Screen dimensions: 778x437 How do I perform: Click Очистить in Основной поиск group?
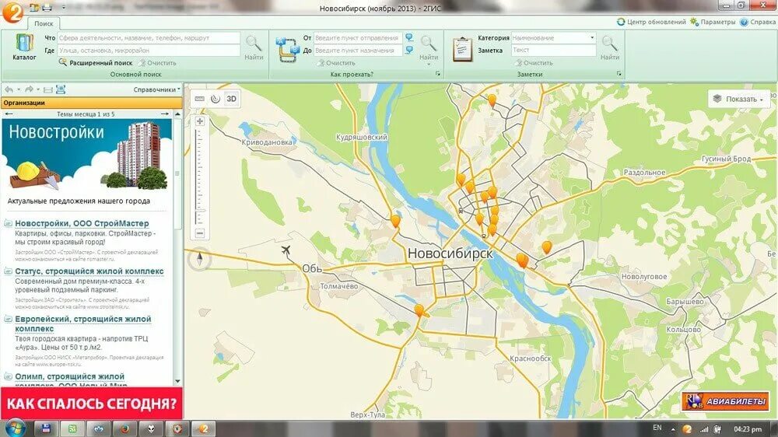pyautogui.click(x=157, y=63)
